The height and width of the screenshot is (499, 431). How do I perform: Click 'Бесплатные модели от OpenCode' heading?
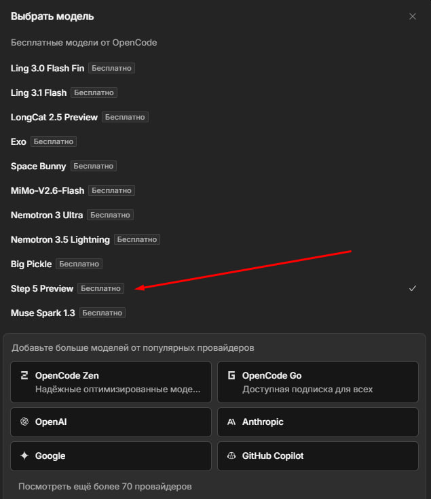[x=84, y=43]
